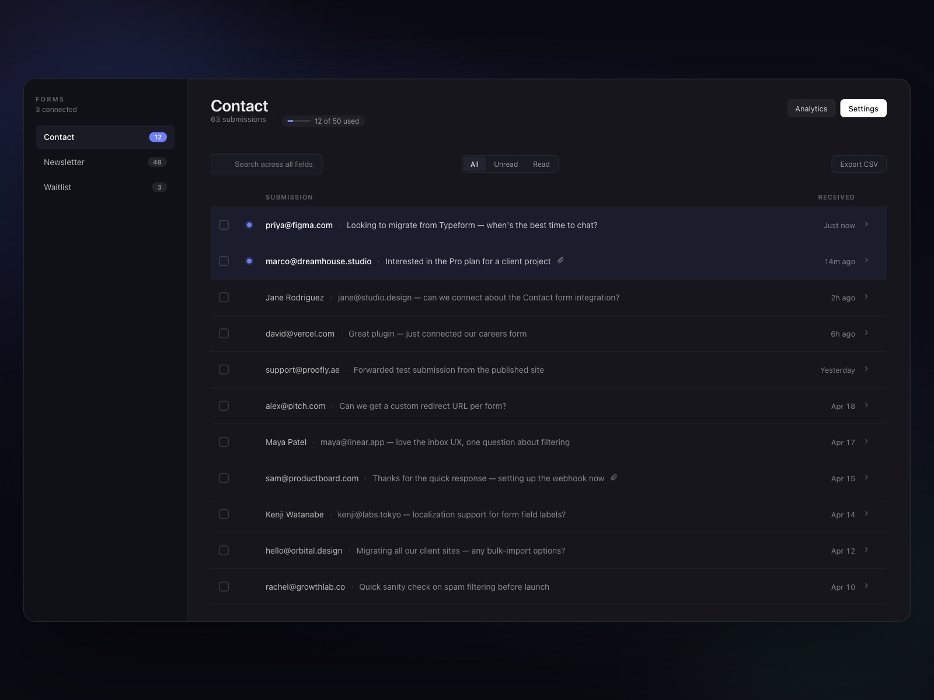Open the Analytics view

pyautogui.click(x=811, y=108)
